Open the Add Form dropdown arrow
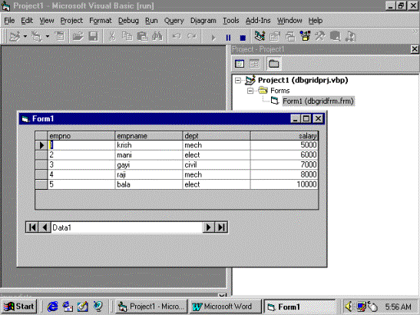This screenshot has width=420, height=315. pyautogui.click(x=48, y=36)
